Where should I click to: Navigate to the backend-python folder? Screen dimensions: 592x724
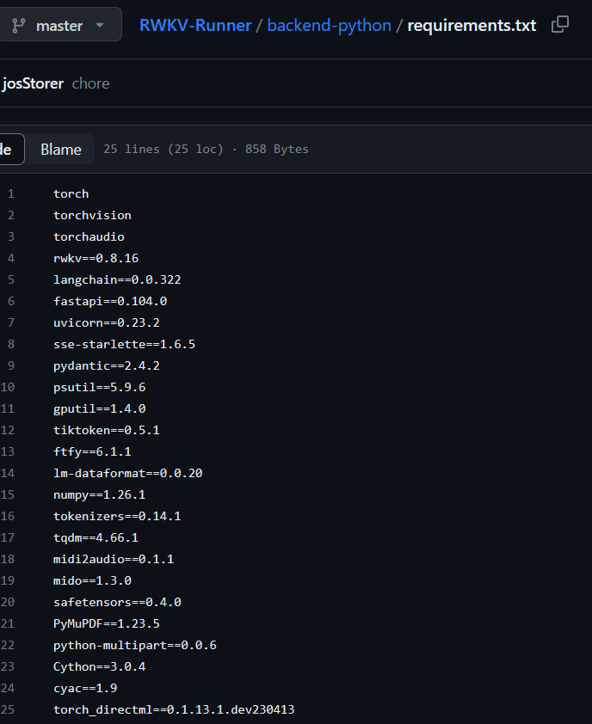coord(329,25)
